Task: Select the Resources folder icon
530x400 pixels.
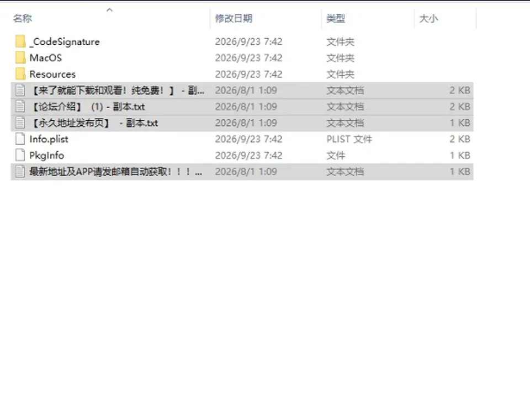Action: (20, 74)
